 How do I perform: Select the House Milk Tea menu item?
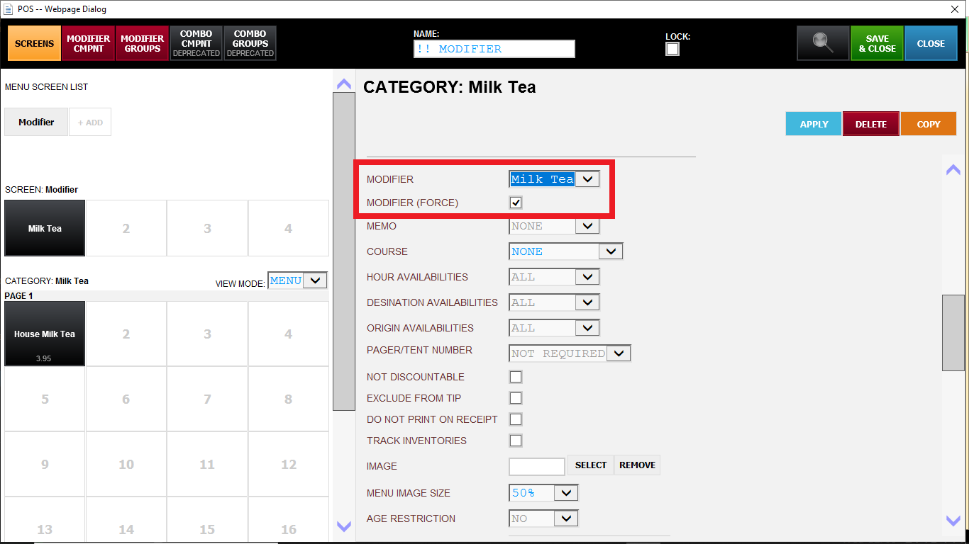coord(45,334)
